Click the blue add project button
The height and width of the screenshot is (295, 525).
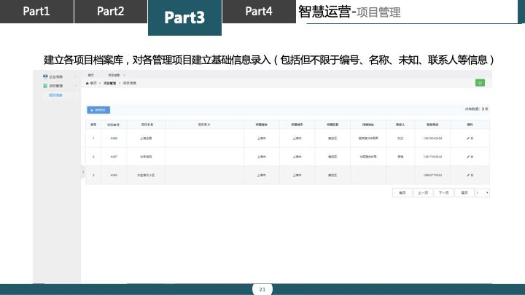point(98,110)
